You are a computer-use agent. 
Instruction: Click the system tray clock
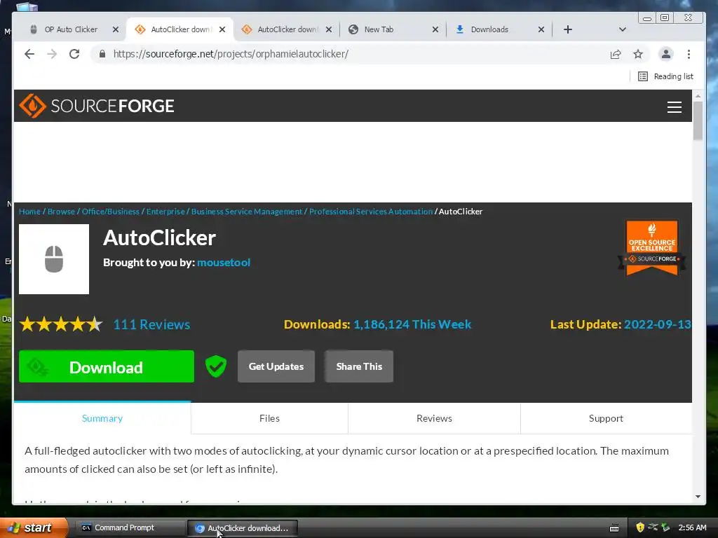point(692,527)
